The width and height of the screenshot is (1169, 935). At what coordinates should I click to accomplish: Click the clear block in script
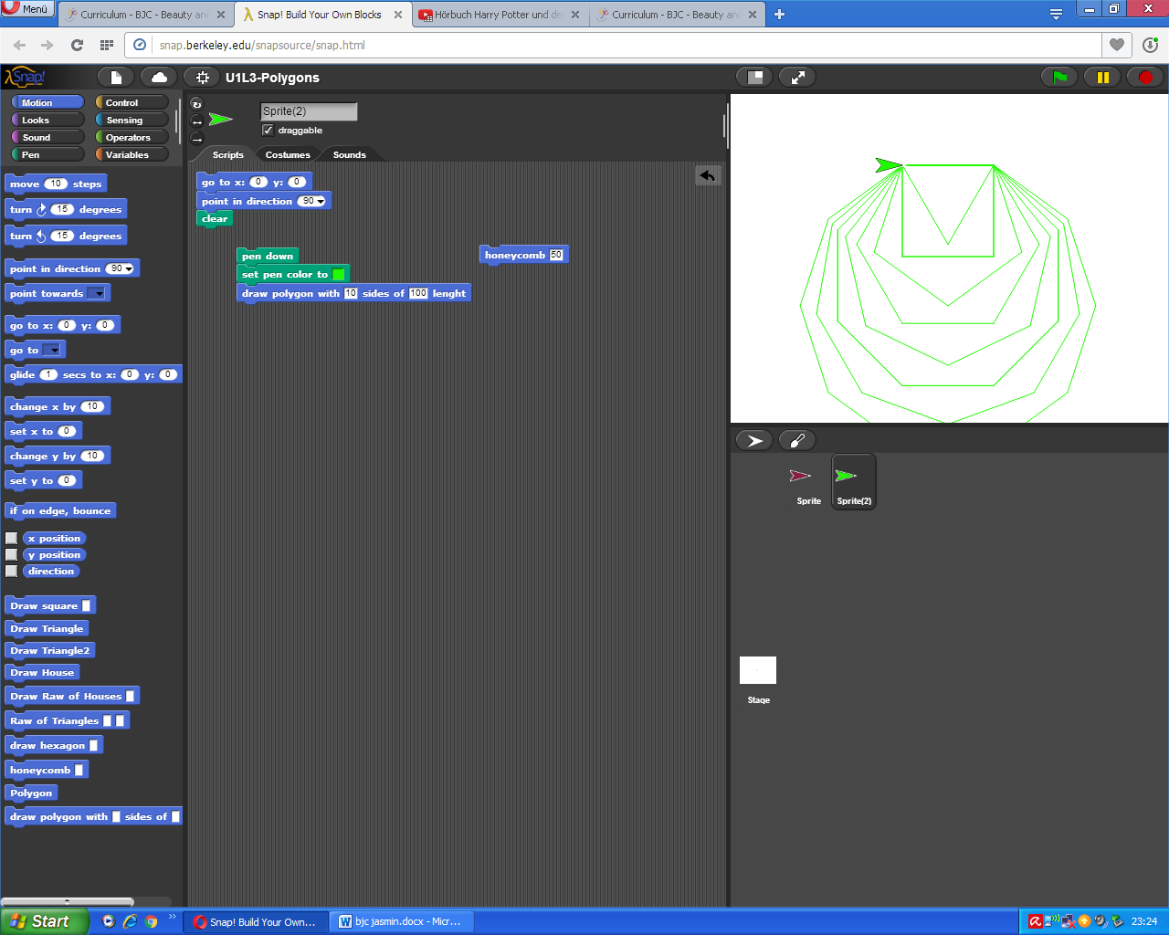tap(215, 219)
